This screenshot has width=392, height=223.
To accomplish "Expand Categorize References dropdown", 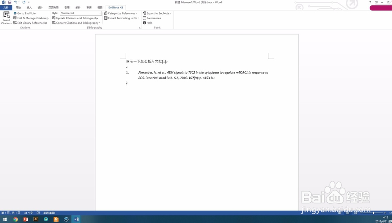I will (x=120, y=13).
